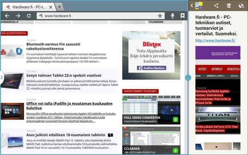This screenshot has width=248, height=155.
Task: Open CCLEANER program tile
Action: click(x=151, y=140)
